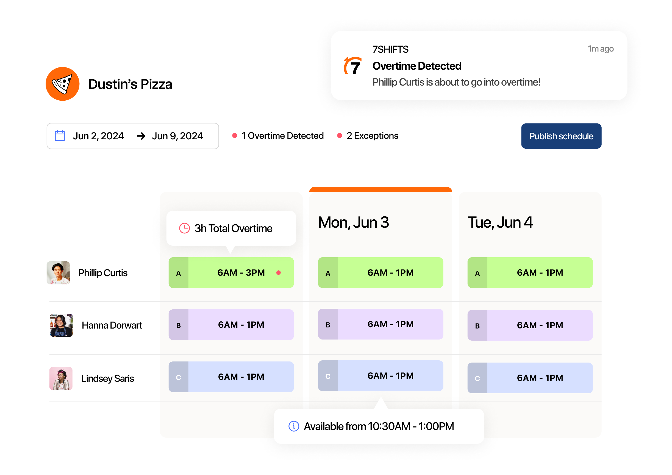
Task: Open the start date Jun 2, 2024 selector
Action: tap(98, 136)
